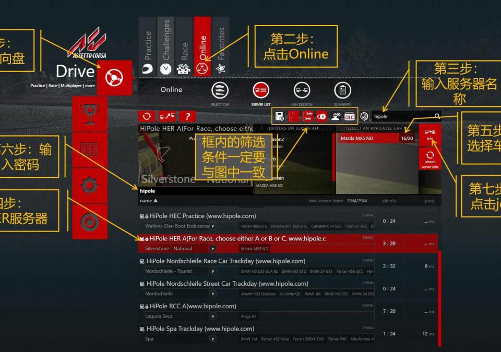Open the trophy career section
Screen dimensions: 501x352
90,114
